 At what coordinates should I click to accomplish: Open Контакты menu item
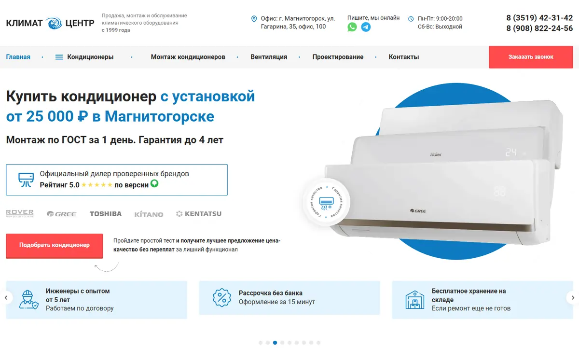(404, 57)
